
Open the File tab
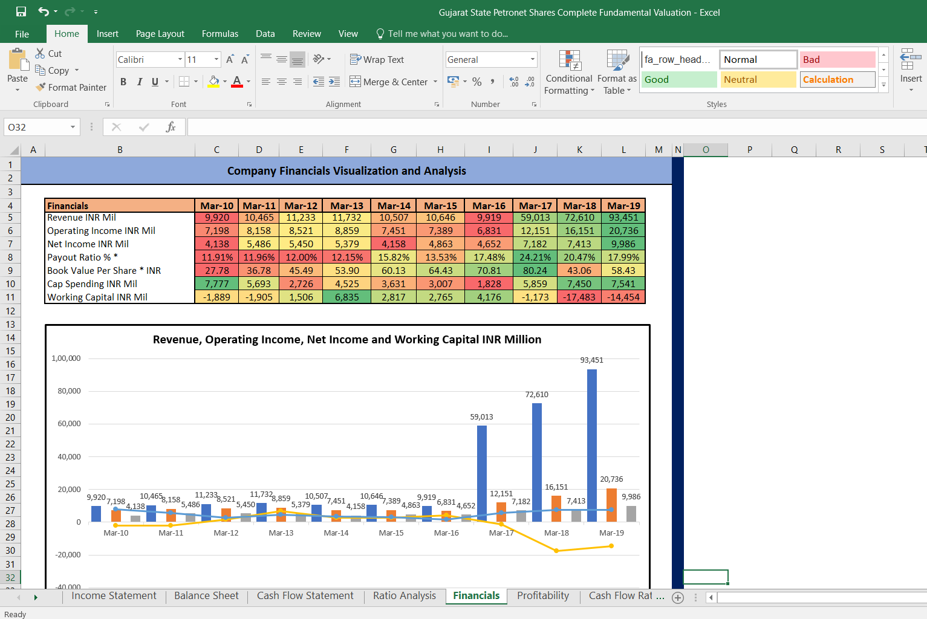[22, 34]
